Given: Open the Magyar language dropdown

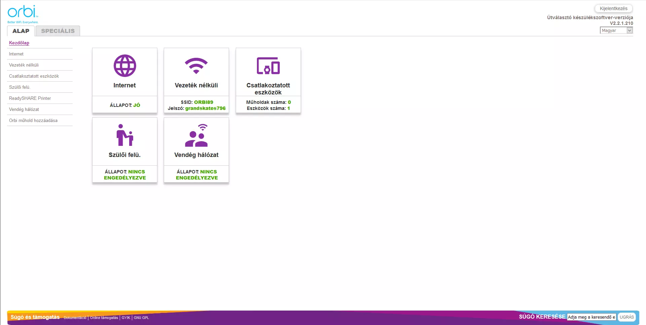Looking at the screenshot, I should pyautogui.click(x=616, y=30).
